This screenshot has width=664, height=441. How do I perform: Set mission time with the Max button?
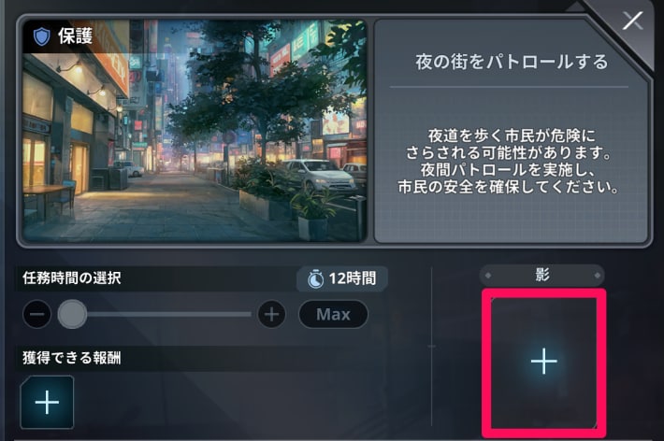333,315
